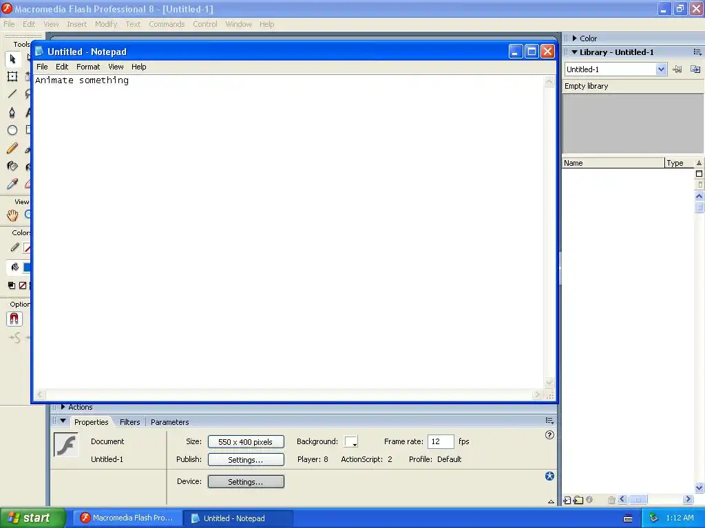Image resolution: width=705 pixels, height=528 pixels.
Task: Click the No Color button
Action: coord(23,285)
